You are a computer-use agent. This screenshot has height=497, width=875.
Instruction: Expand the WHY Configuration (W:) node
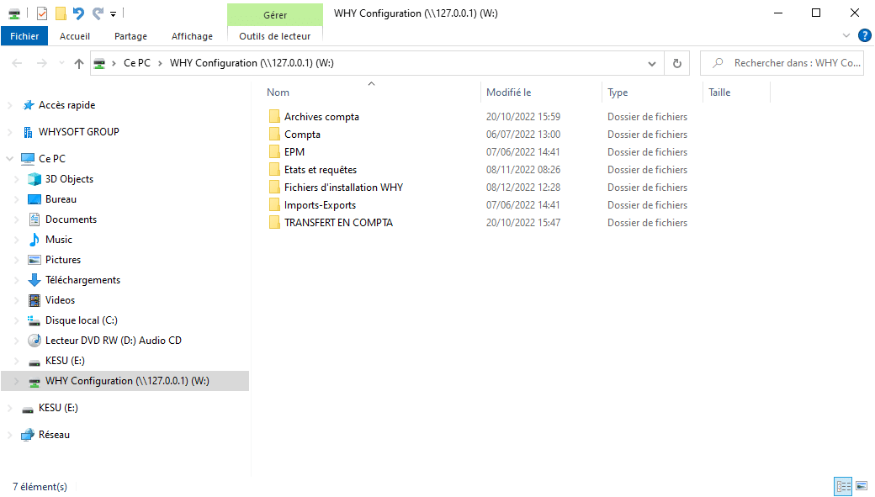(x=16, y=381)
